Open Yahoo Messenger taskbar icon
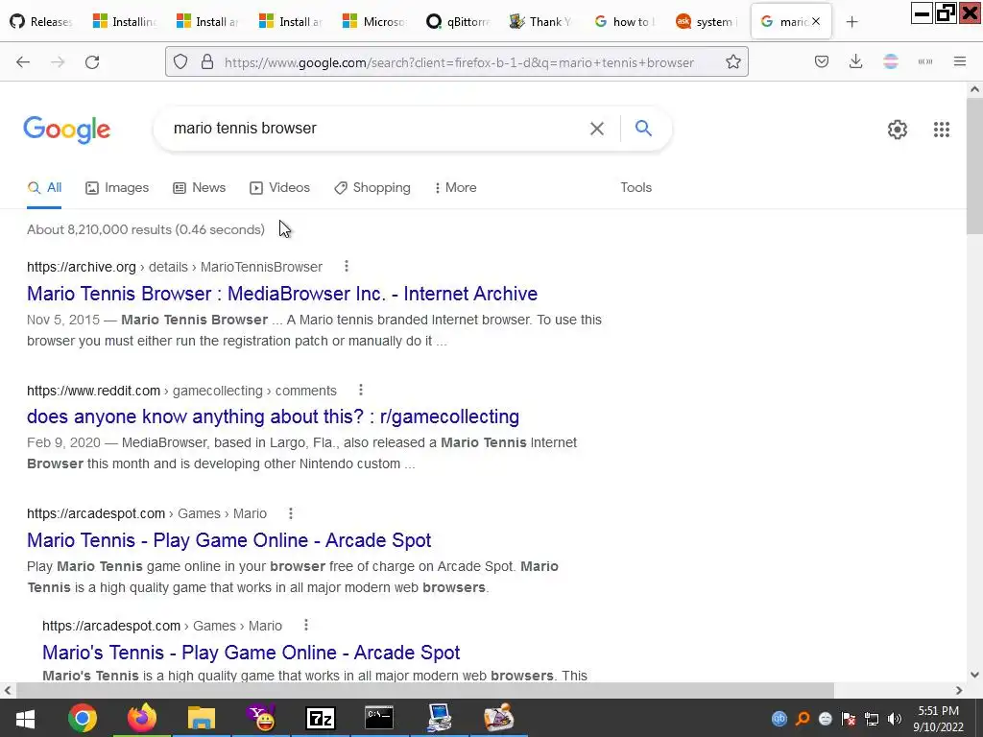 point(261,718)
